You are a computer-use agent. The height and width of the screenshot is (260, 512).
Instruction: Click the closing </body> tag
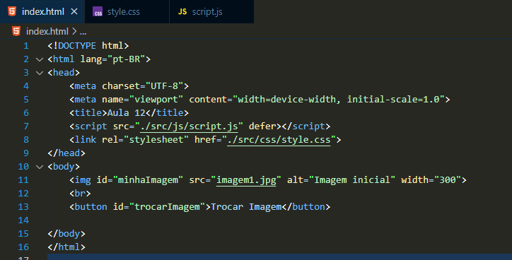pyautogui.click(x=66, y=234)
